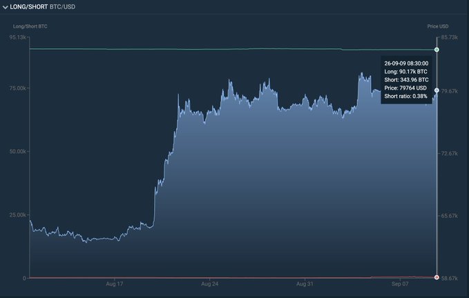
Task: Click tooltip line Price: 79764 USD
Action: tap(405, 88)
